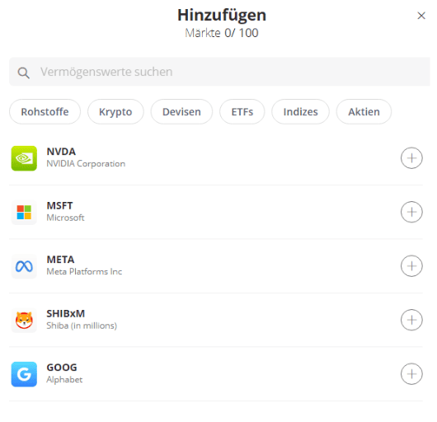Focus the Vermögenswerte suchen field
This screenshot has width=437, height=422.
coord(219,72)
